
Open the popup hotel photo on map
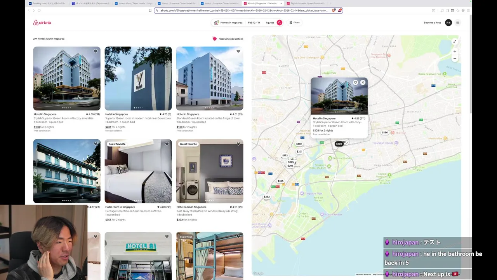pos(339,96)
